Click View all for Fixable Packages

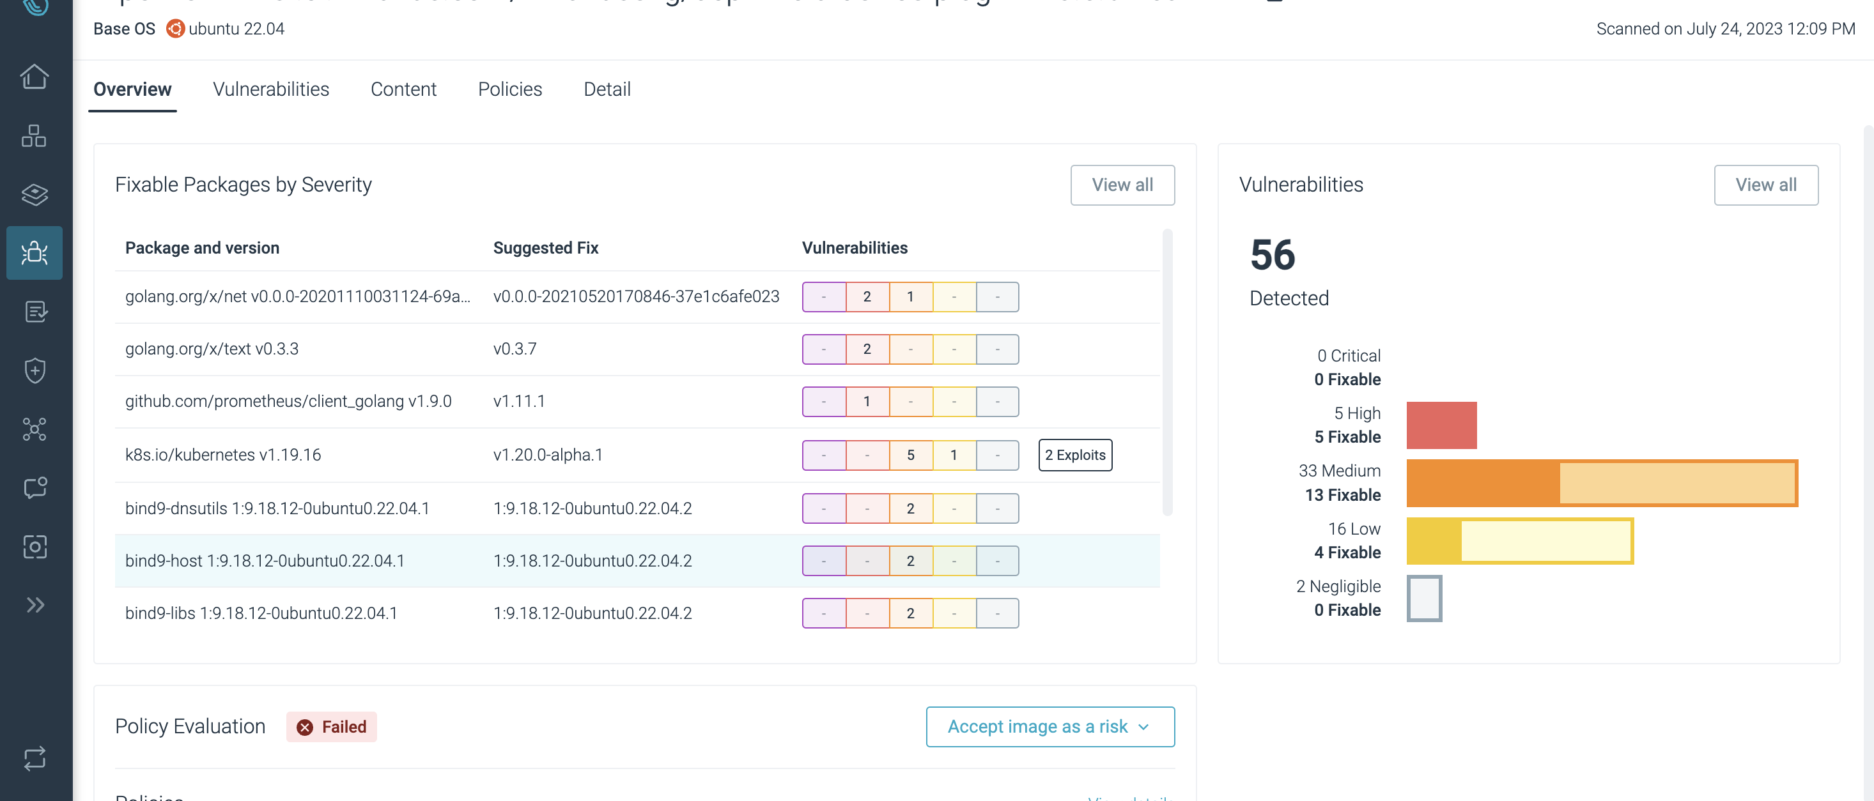point(1122,185)
